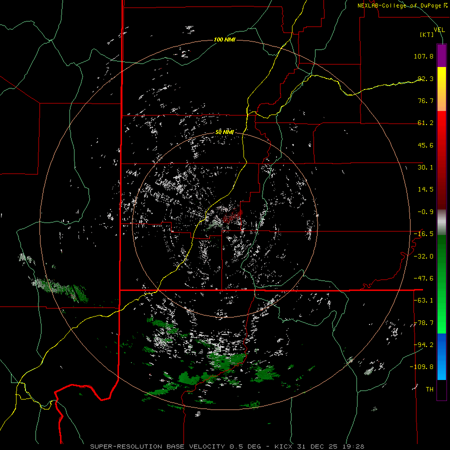Click the blue segment of the velocity scale
The width and height of the screenshot is (450, 450).
(441, 356)
